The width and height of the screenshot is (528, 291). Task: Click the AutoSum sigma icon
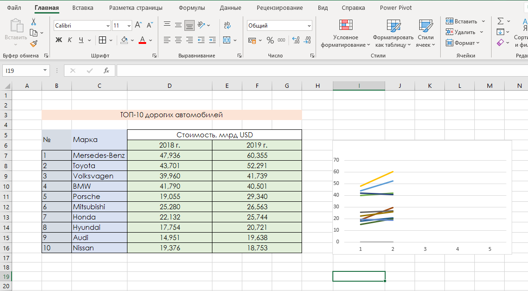500,21
